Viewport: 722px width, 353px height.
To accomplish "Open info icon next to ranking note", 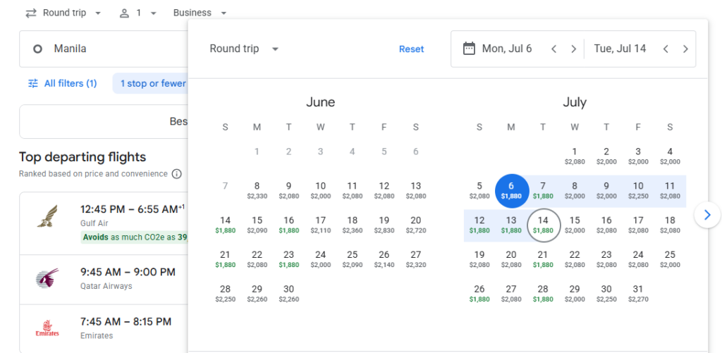I will (x=176, y=174).
